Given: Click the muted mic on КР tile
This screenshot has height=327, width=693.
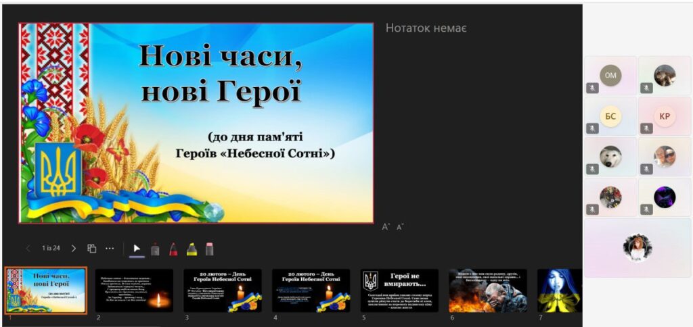Looking at the screenshot, I should 646,128.
